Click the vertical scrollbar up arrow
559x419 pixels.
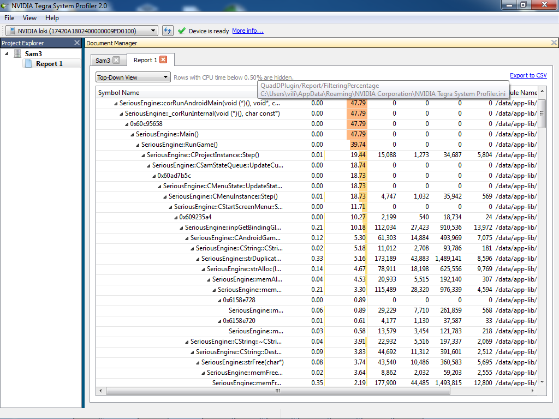[x=542, y=92]
